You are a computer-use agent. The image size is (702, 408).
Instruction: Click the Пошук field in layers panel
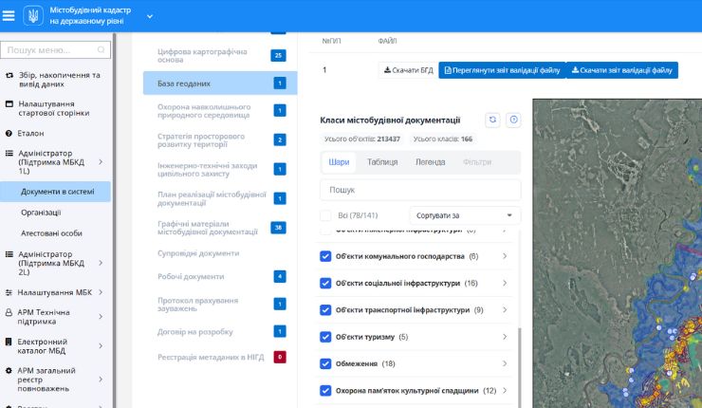pyautogui.click(x=420, y=190)
